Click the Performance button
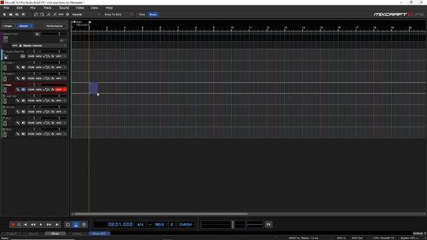This screenshot has width=427, height=240. pyautogui.click(x=55, y=26)
